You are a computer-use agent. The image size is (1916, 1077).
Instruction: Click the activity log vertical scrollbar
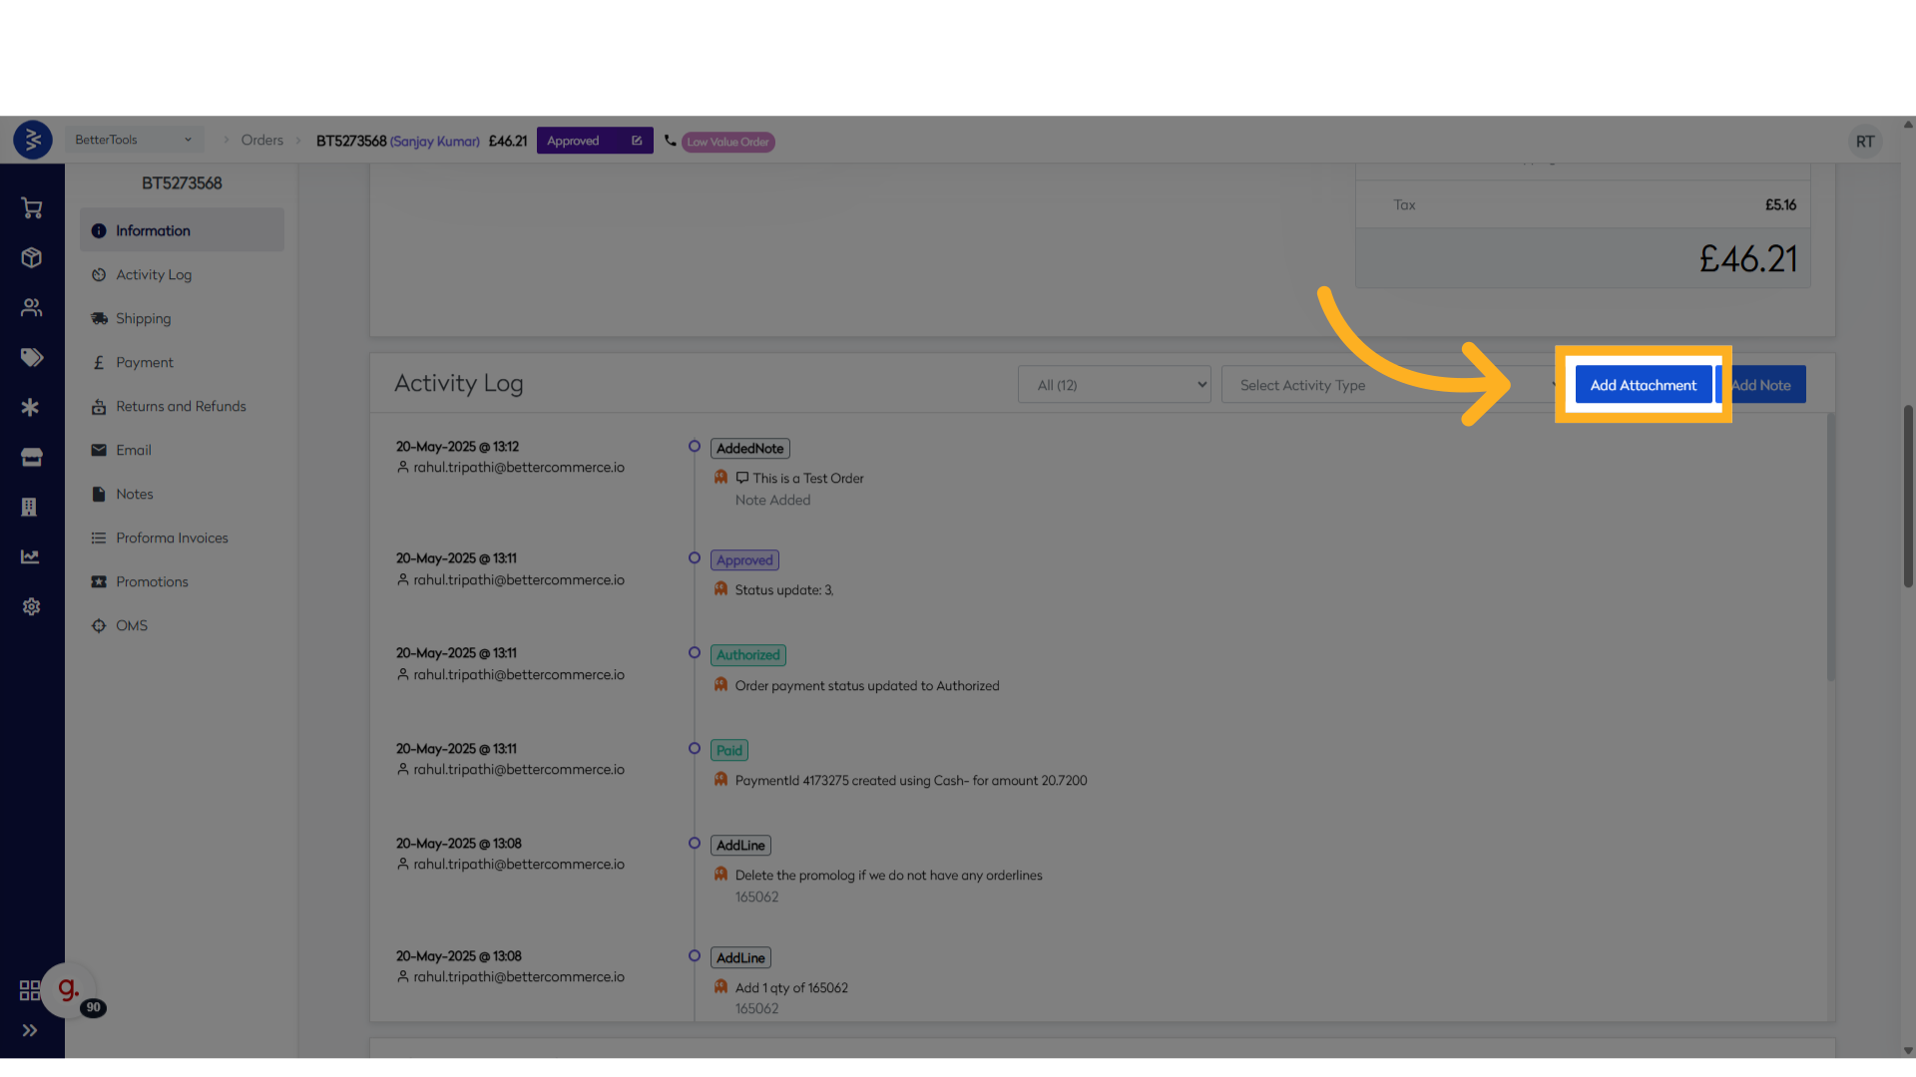coord(1830,548)
